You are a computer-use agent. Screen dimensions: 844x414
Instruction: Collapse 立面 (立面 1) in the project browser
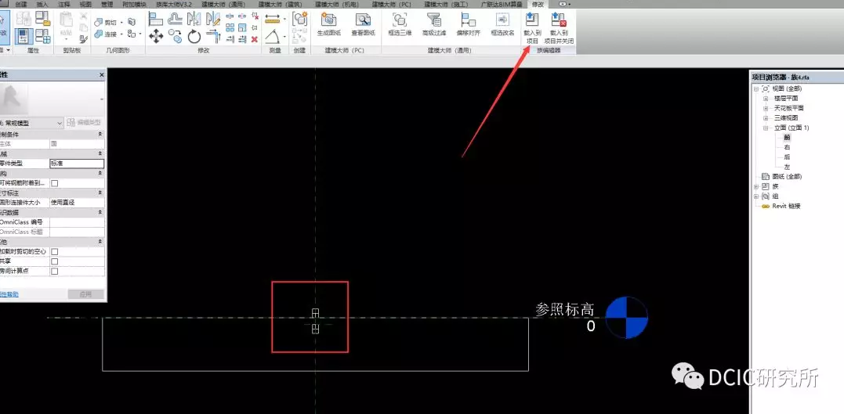point(766,128)
